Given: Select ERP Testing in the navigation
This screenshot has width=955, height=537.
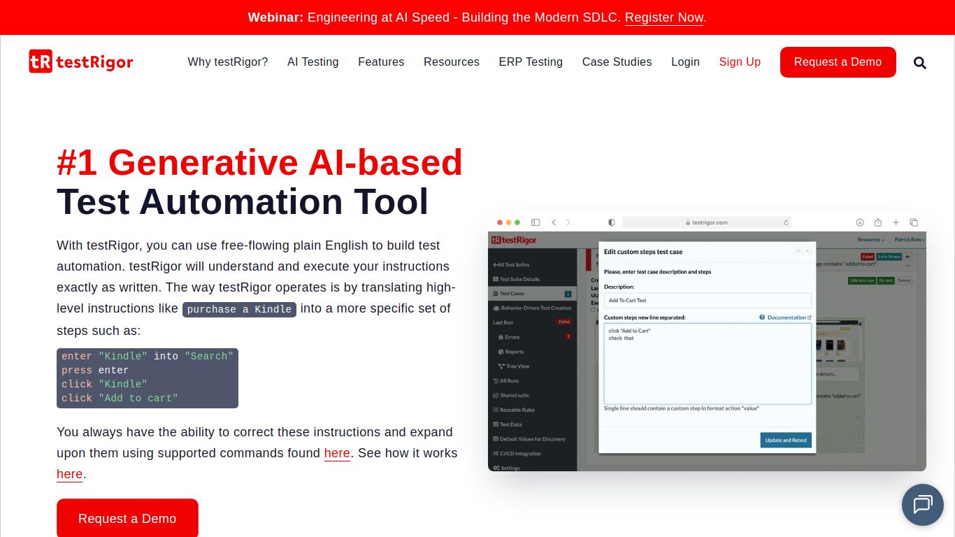Looking at the screenshot, I should (x=531, y=62).
